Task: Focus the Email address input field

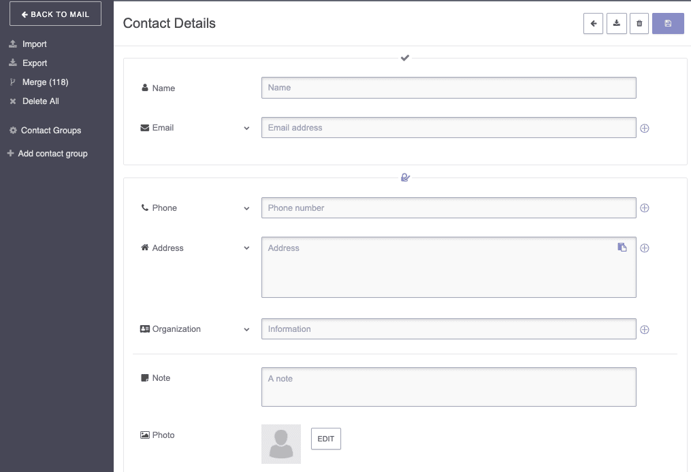Action: 449,128
